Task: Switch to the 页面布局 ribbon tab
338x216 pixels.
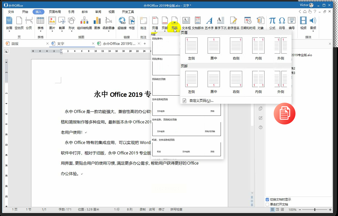Action: [x=55, y=12]
